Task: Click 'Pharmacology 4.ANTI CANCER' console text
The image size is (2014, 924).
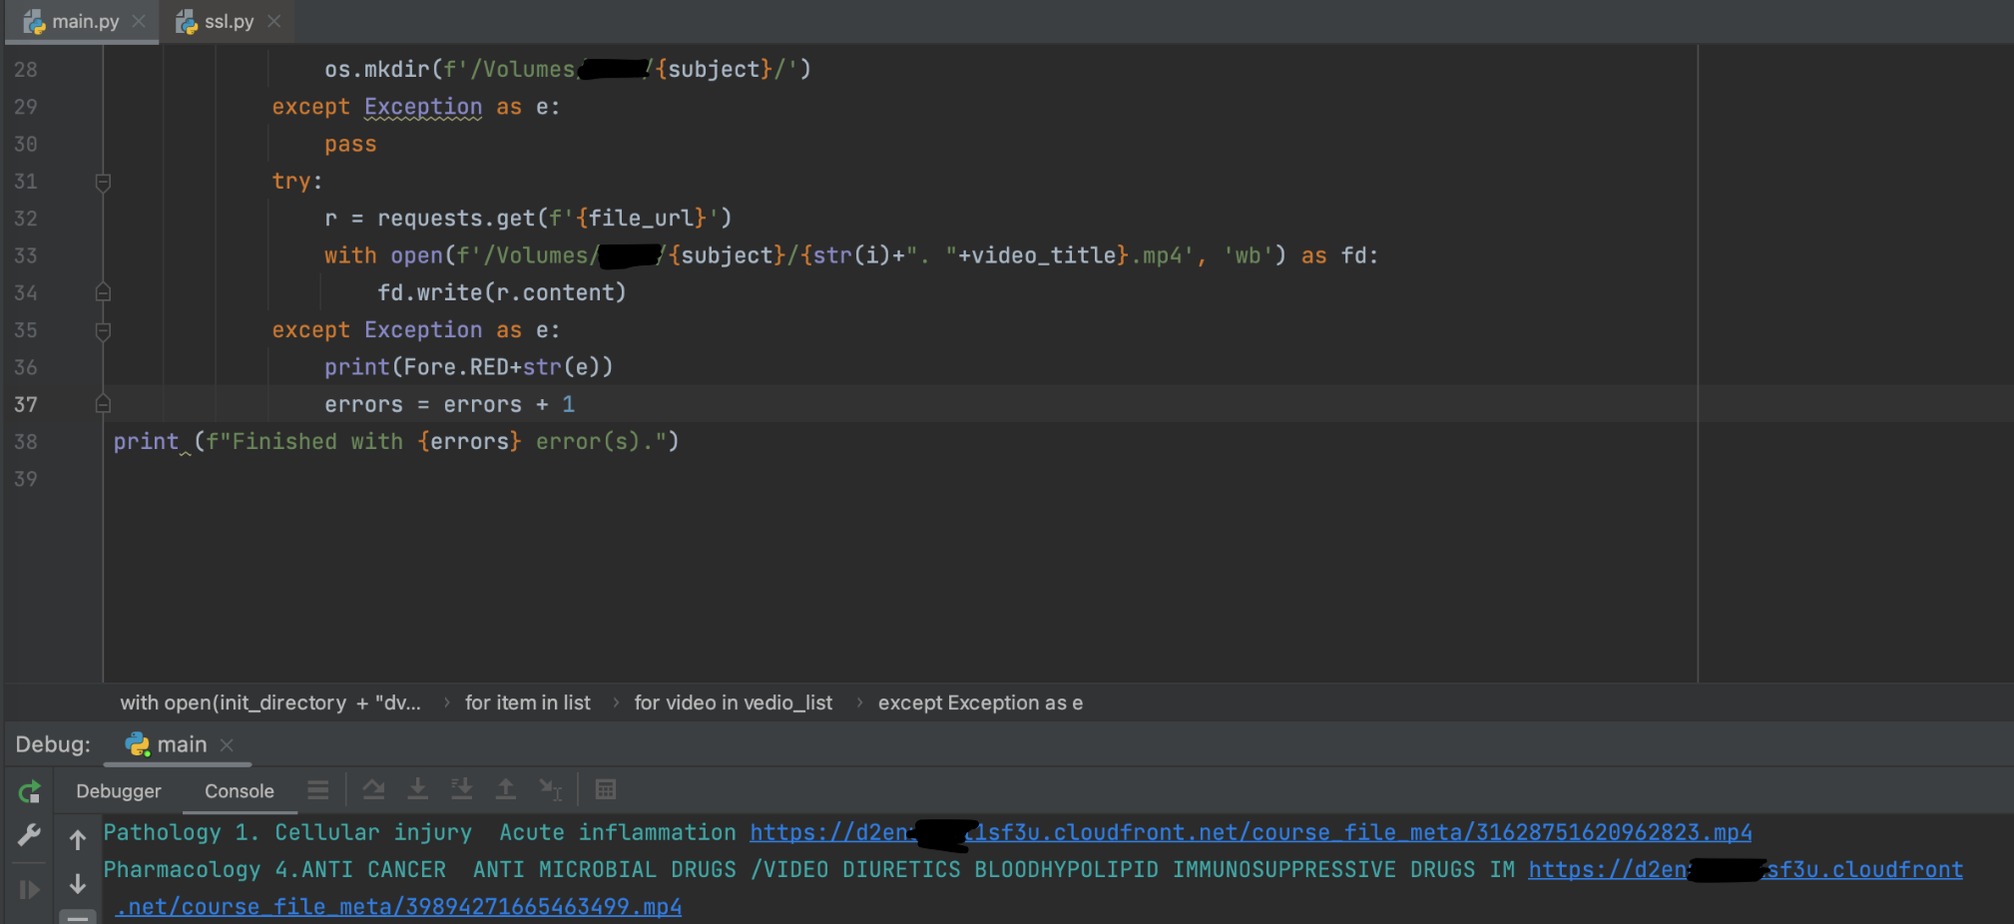Action: 274,870
